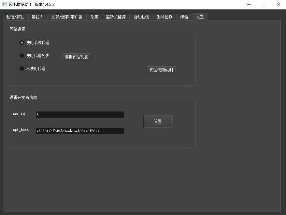
Task: Switch to the 自动私信 tab
Action: tap(141, 17)
